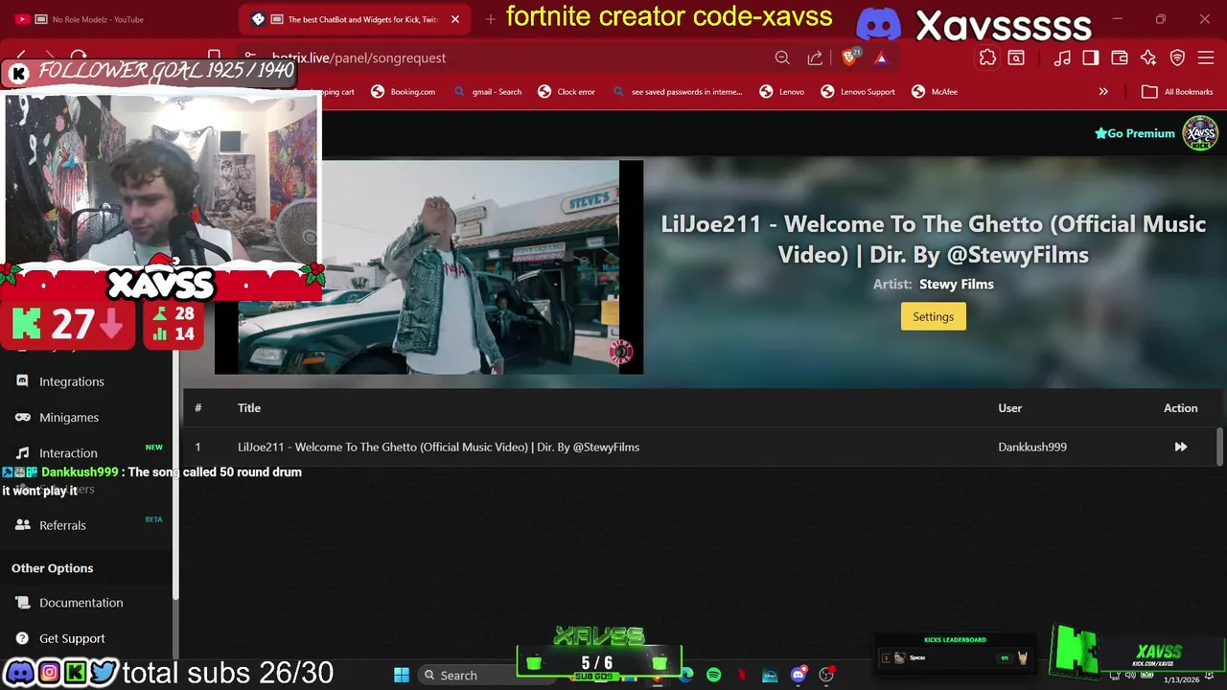The height and width of the screenshot is (690, 1227).
Task: Open Disney+ from the taskbar
Action: point(770,676)
